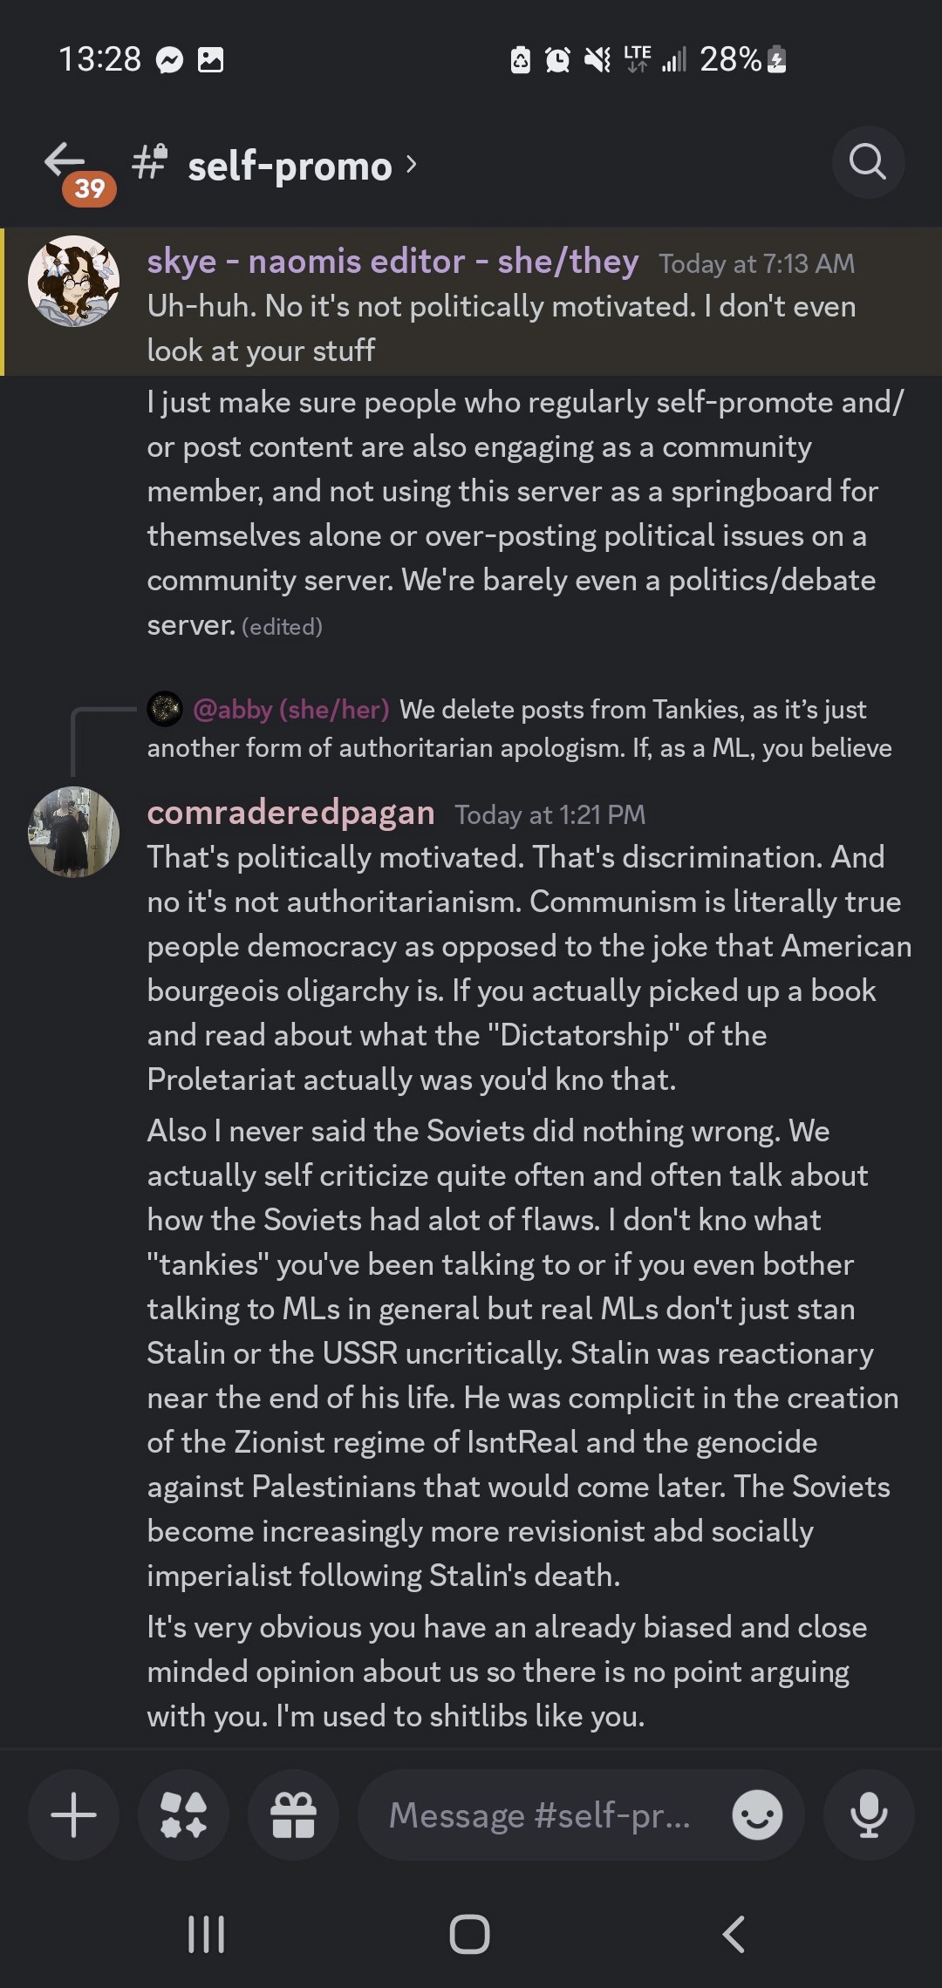
Task: Open the self-promo channel title
Action: point(290,166)
